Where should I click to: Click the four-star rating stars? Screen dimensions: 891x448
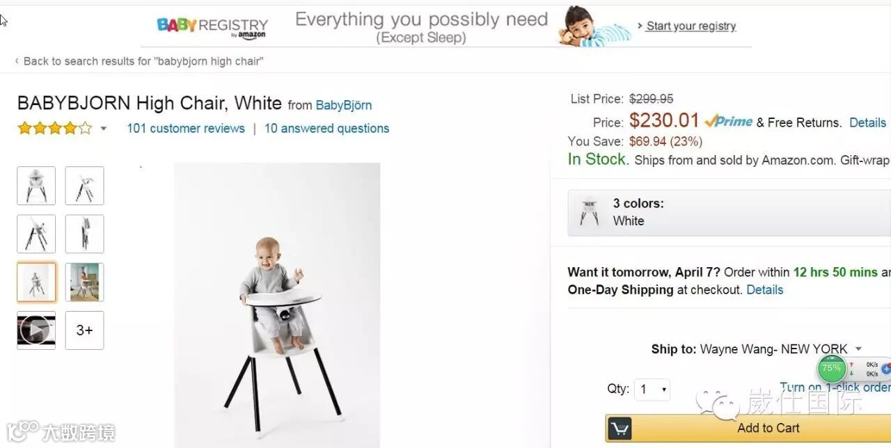54,128
